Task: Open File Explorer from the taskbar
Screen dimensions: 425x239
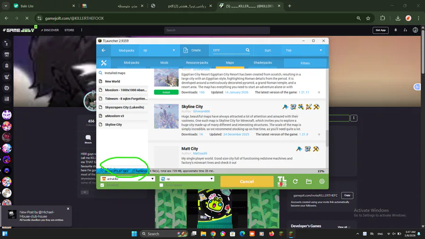Action: [x=203, y=234]
